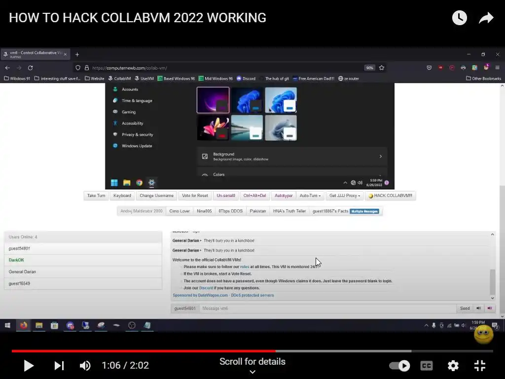This screenshot has width=505, height=379.
Task: Click the Un-serial0 button
Action: 226,195
